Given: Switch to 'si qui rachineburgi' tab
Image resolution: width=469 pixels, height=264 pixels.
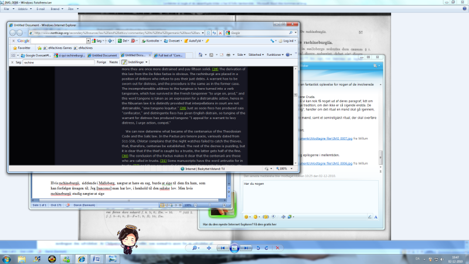Looking at the screenshot, I should coord(69,55).
